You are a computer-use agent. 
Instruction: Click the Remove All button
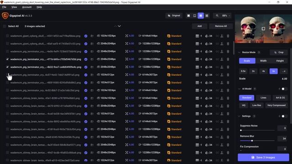tap(221, 26)
